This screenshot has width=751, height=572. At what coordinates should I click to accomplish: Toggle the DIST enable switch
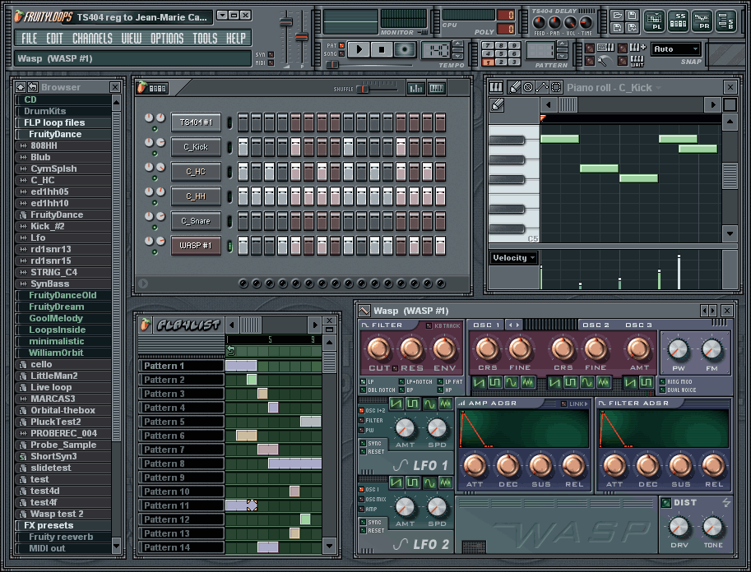click(665, 503)
